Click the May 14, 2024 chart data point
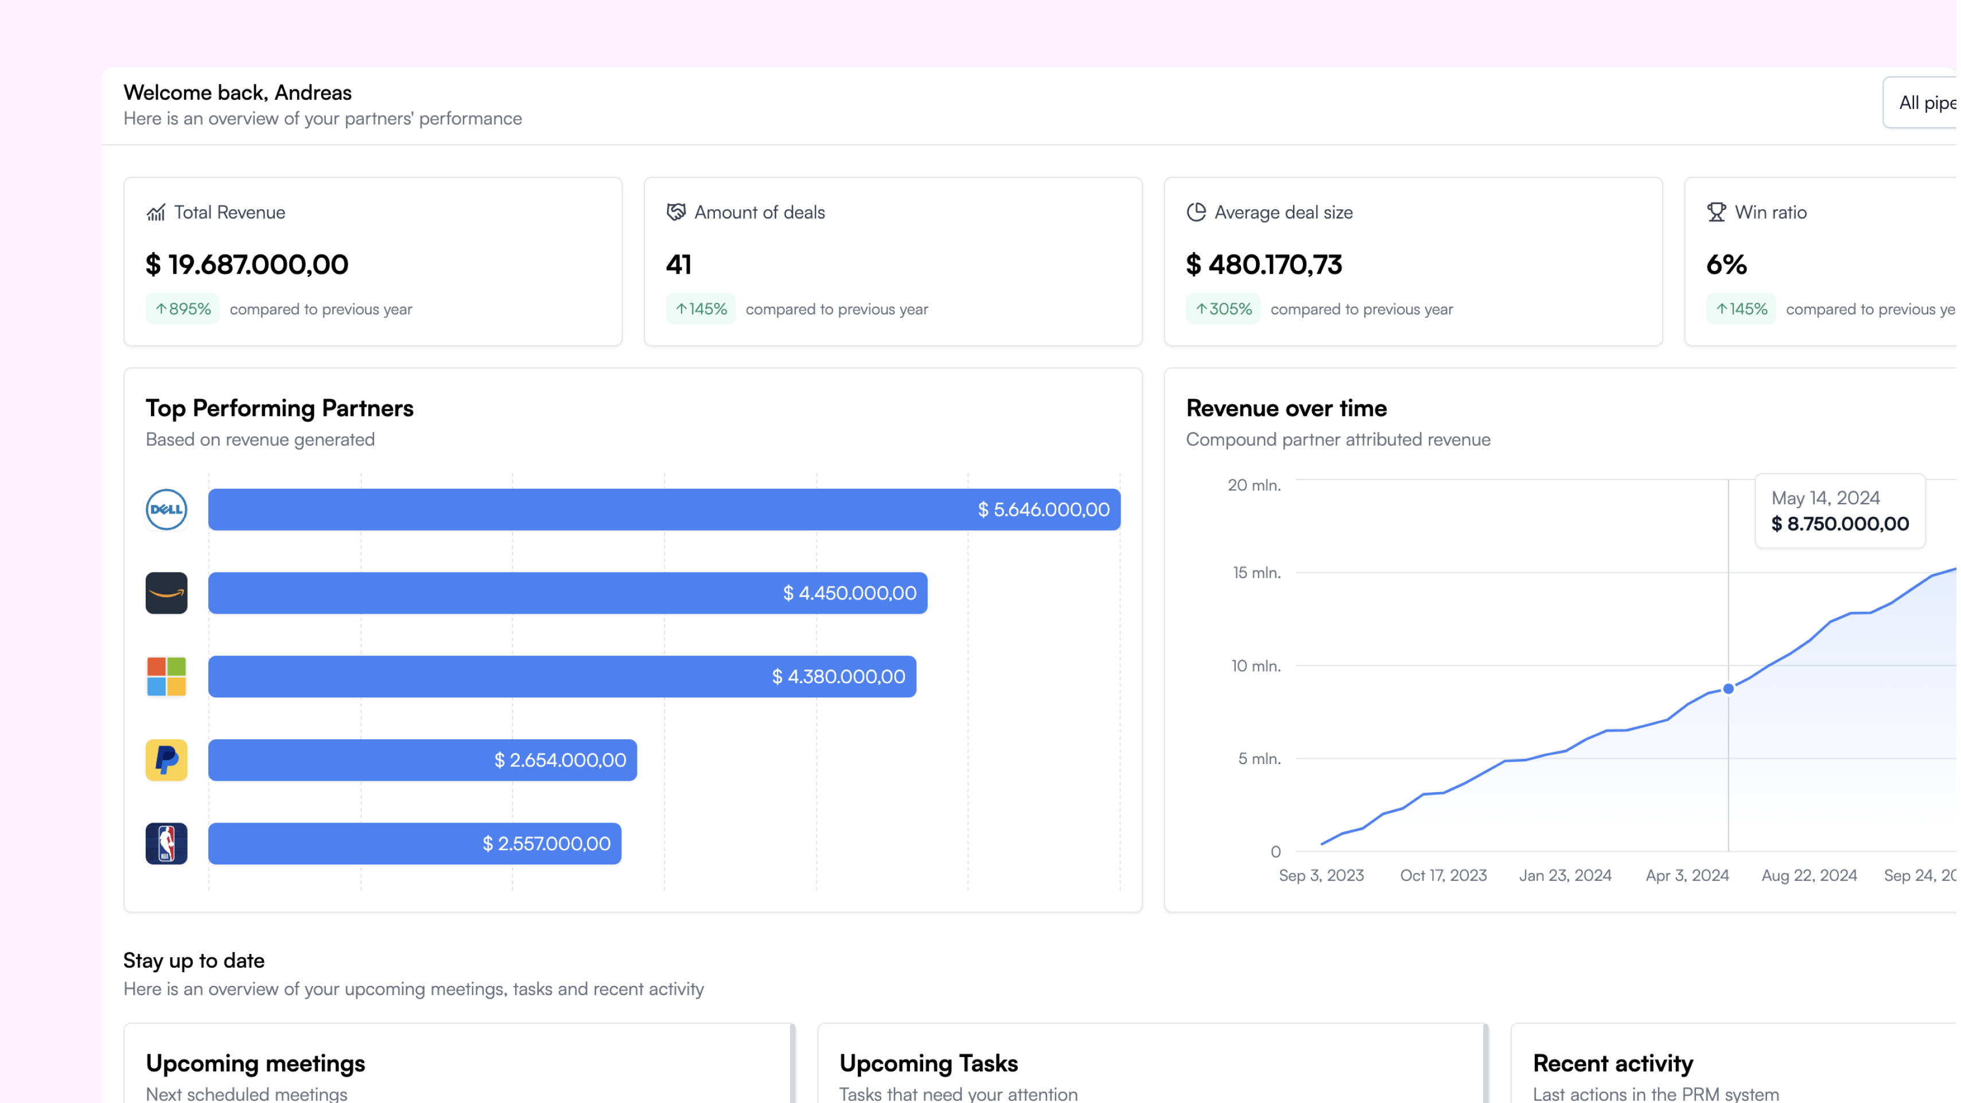Screen dimensions: 1961x1103 tap(1728, 689)
